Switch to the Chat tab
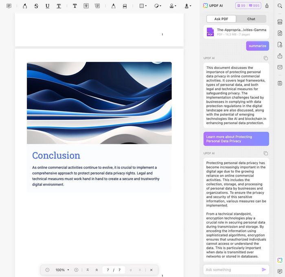The width and height of the screenshot is (285, 277). click(251, 19)
